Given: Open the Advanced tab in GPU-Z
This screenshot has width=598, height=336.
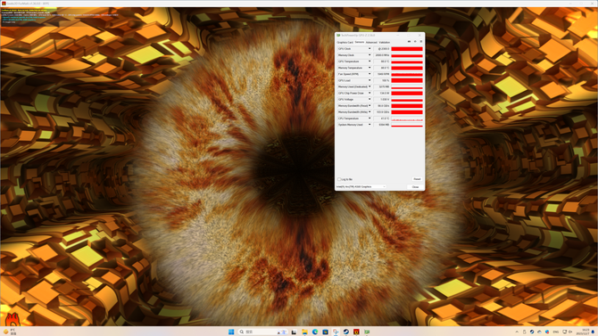Looking at the screenshot, I should point(371,42).
